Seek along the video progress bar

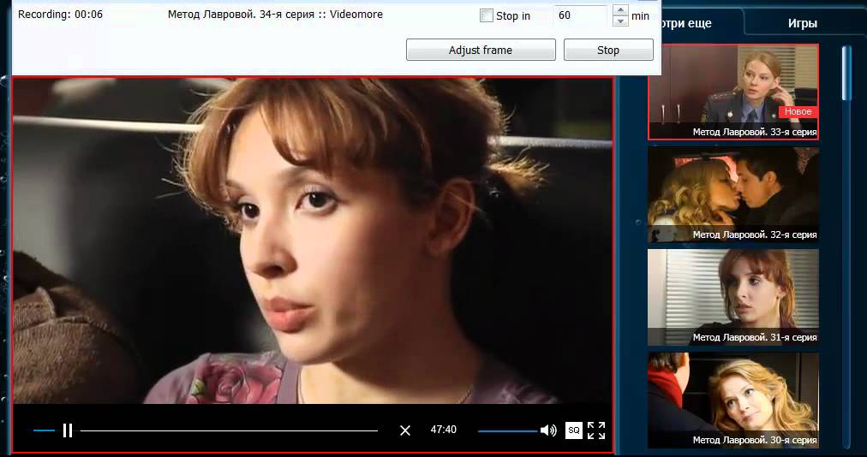pyautogui.click(x=229, y=430)
